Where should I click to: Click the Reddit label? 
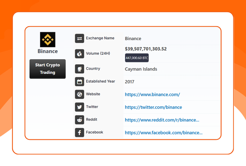point(91,120)
